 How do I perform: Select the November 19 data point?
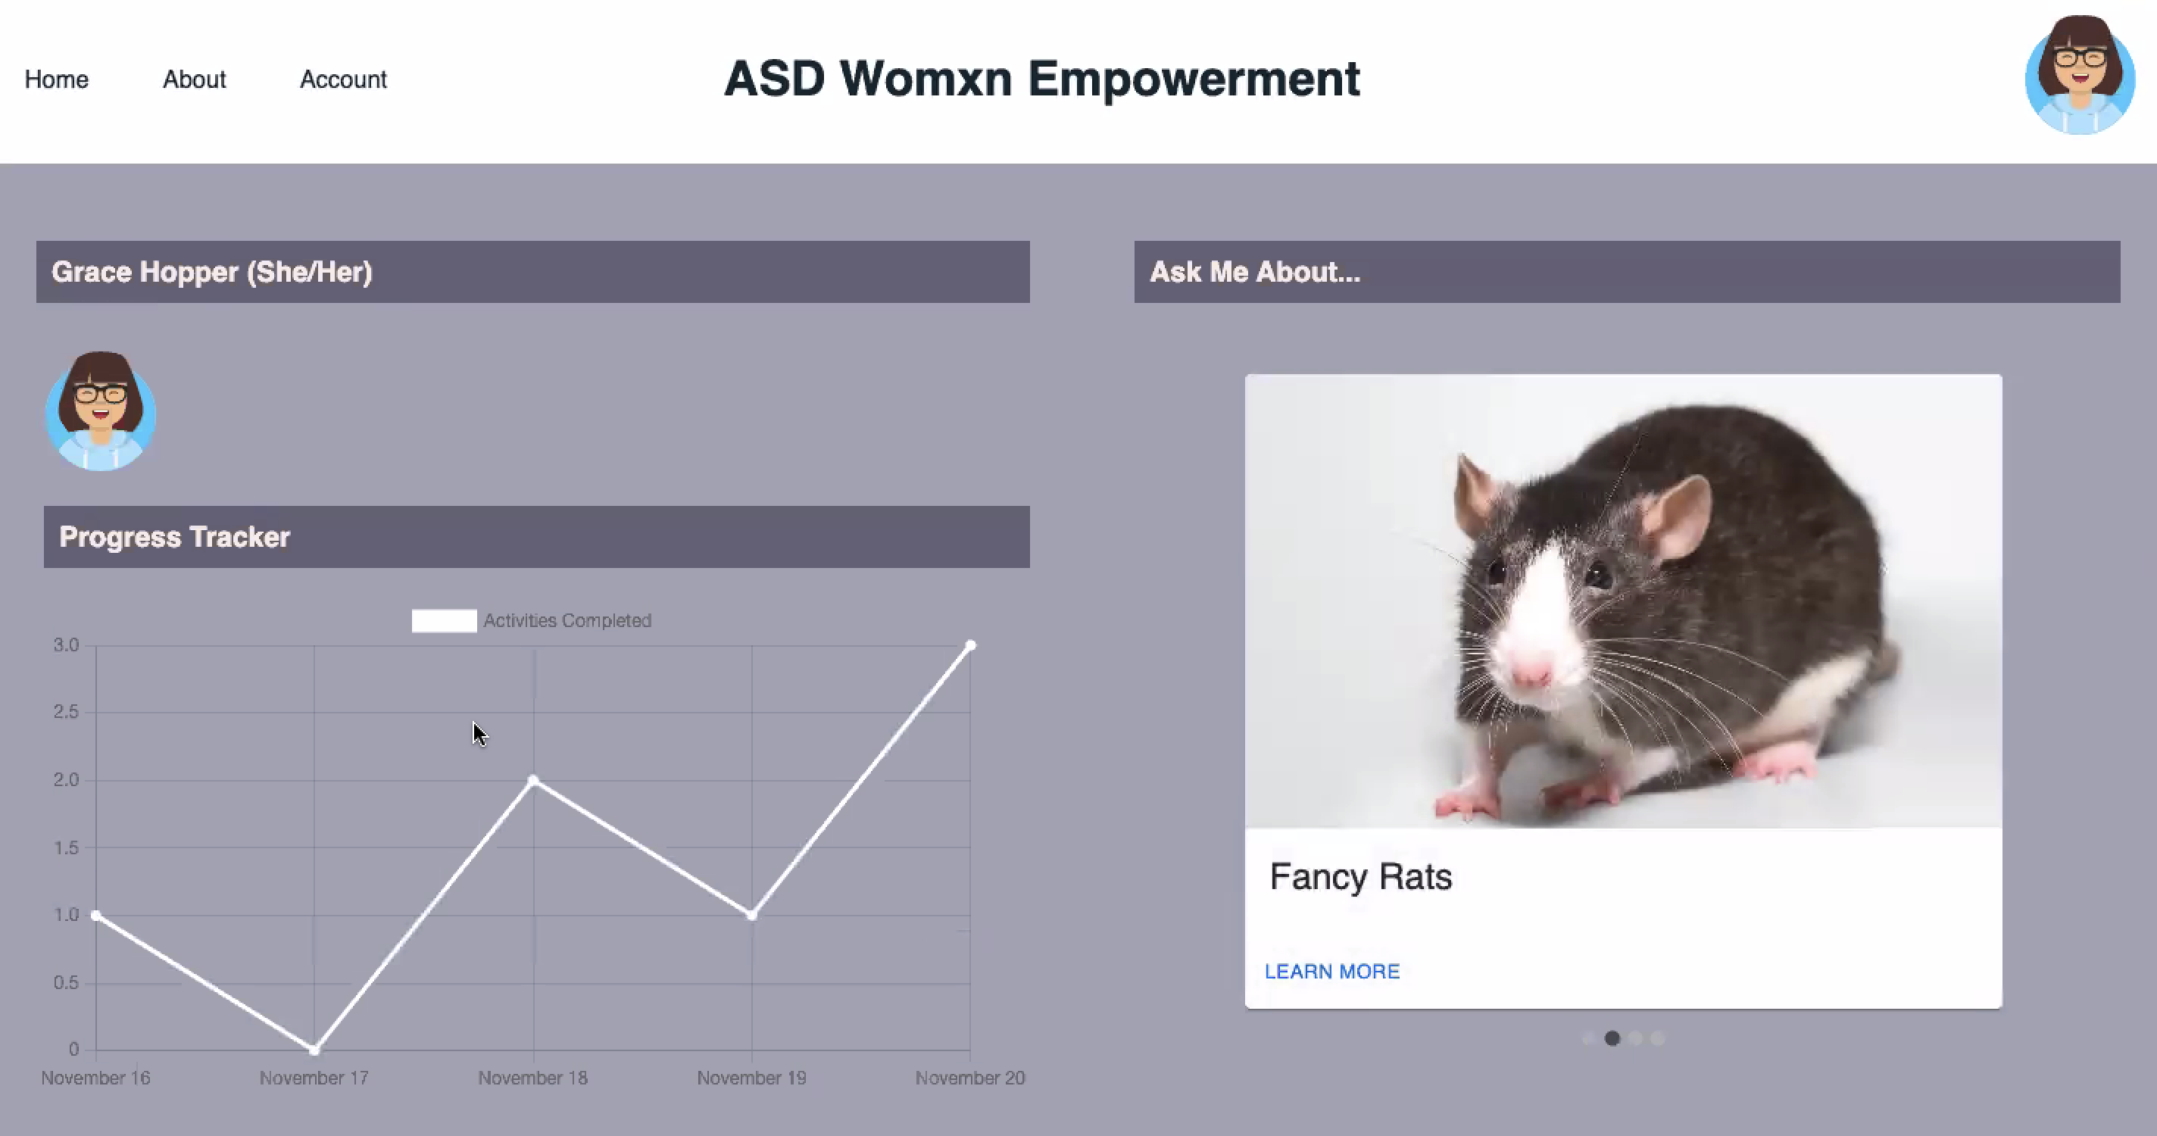pos(752,915)
